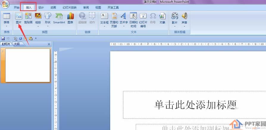Expand the 声音 dropdown arrow

coord(184,26)
